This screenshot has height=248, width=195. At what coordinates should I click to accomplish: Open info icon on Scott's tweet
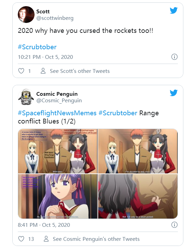pyautogui.click(x=174, y=57)
